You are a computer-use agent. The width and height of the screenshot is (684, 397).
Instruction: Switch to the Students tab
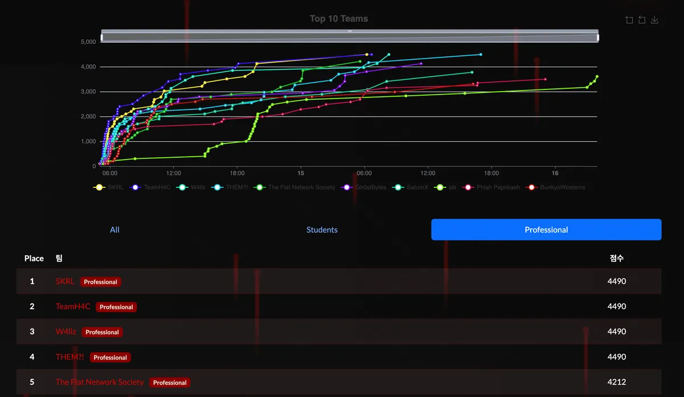point(321,230)
